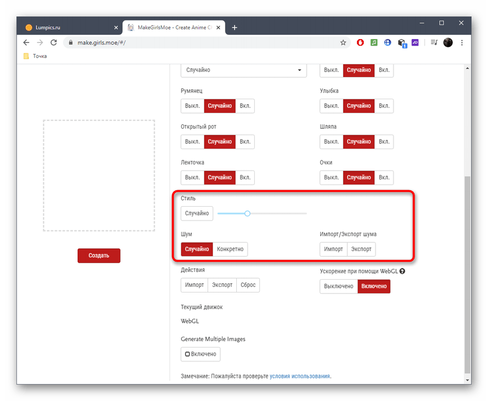
Task: Set Румянец option to Вкл.
Action: click(x=245, y=106)
